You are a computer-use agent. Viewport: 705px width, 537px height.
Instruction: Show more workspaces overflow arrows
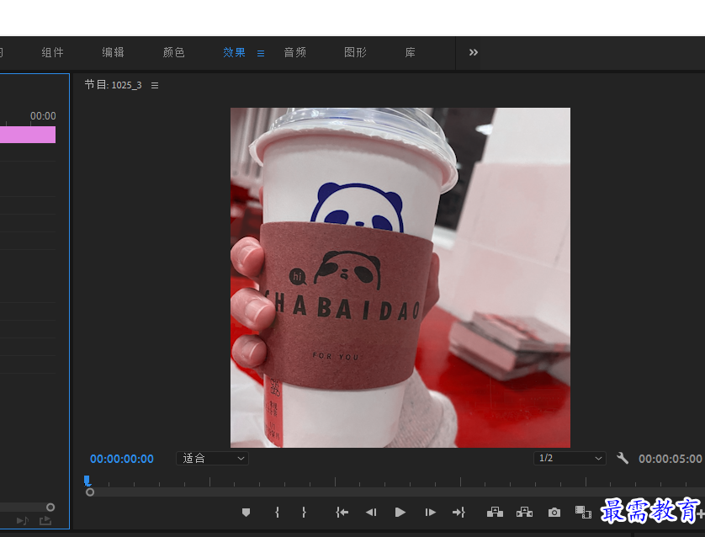474,52
